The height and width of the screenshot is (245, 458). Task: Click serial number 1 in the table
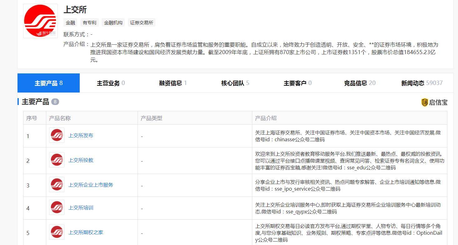(28, 136)
